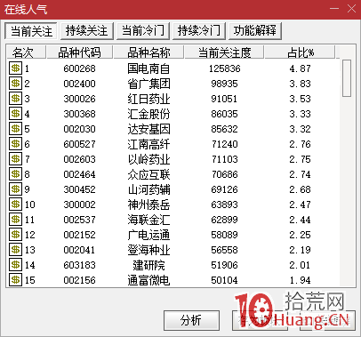Viewport: 361px width, 337px height.
Task: Click the dollar icon beside 省广集团
Action: (x=15, y=84)
